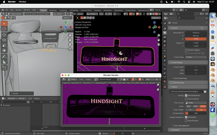This screenshot has width=217, height=135.
Task: Click the Add menu in left viewport header
Action: coord(40,14)
